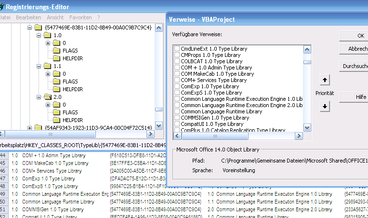Viewport: 368px width, 218px height.
Task: Expand the 0 key under 1.0
Action: click(48, 43)
